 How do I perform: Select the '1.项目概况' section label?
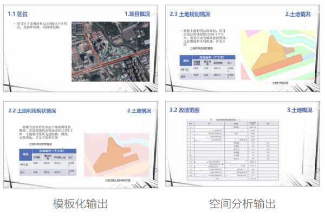pos(137,14)
